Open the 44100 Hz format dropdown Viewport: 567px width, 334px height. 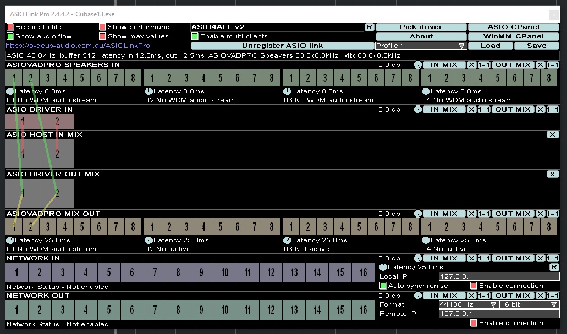coord(469,305)
